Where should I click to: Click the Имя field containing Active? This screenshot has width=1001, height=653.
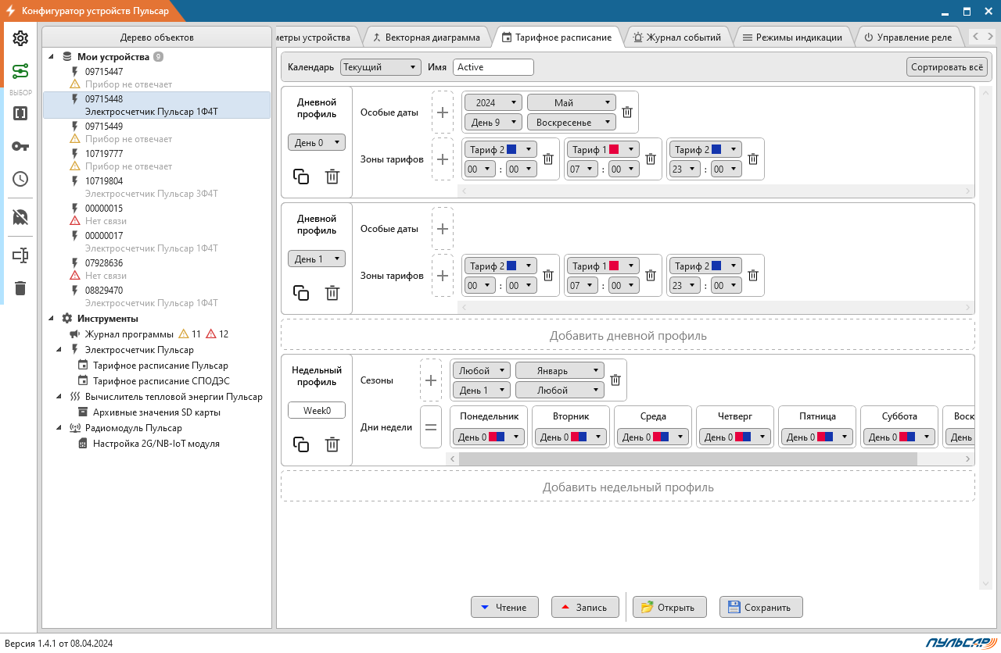point(493,67)
